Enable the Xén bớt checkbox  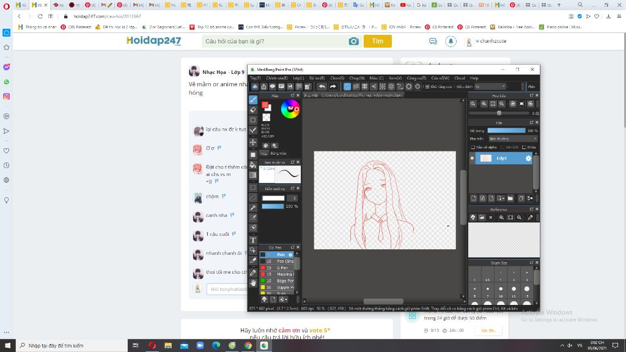pos(503,147)
